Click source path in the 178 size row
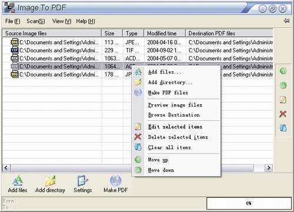Screen dimensions: 294x212 [x=59, y=74]
